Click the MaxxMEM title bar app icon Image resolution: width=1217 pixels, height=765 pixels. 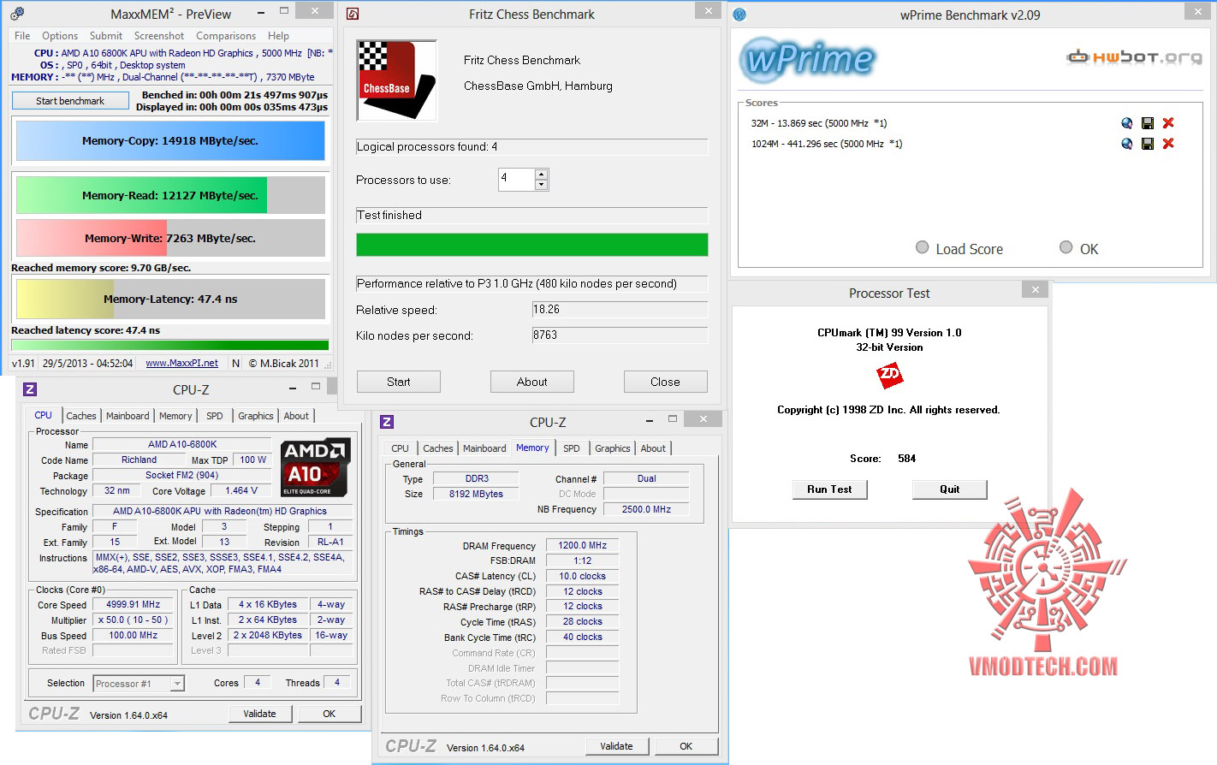coord(17,14)
